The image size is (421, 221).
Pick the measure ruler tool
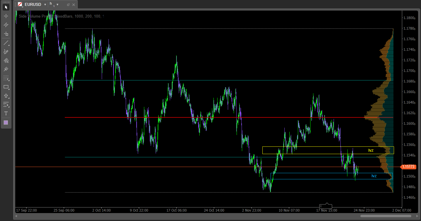tap(6, 34)
